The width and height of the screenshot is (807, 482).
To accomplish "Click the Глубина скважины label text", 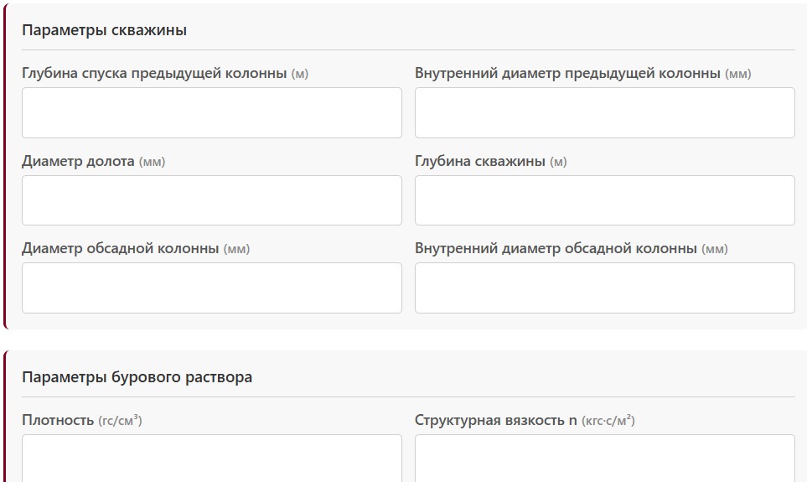I will (x=480, y=161).
